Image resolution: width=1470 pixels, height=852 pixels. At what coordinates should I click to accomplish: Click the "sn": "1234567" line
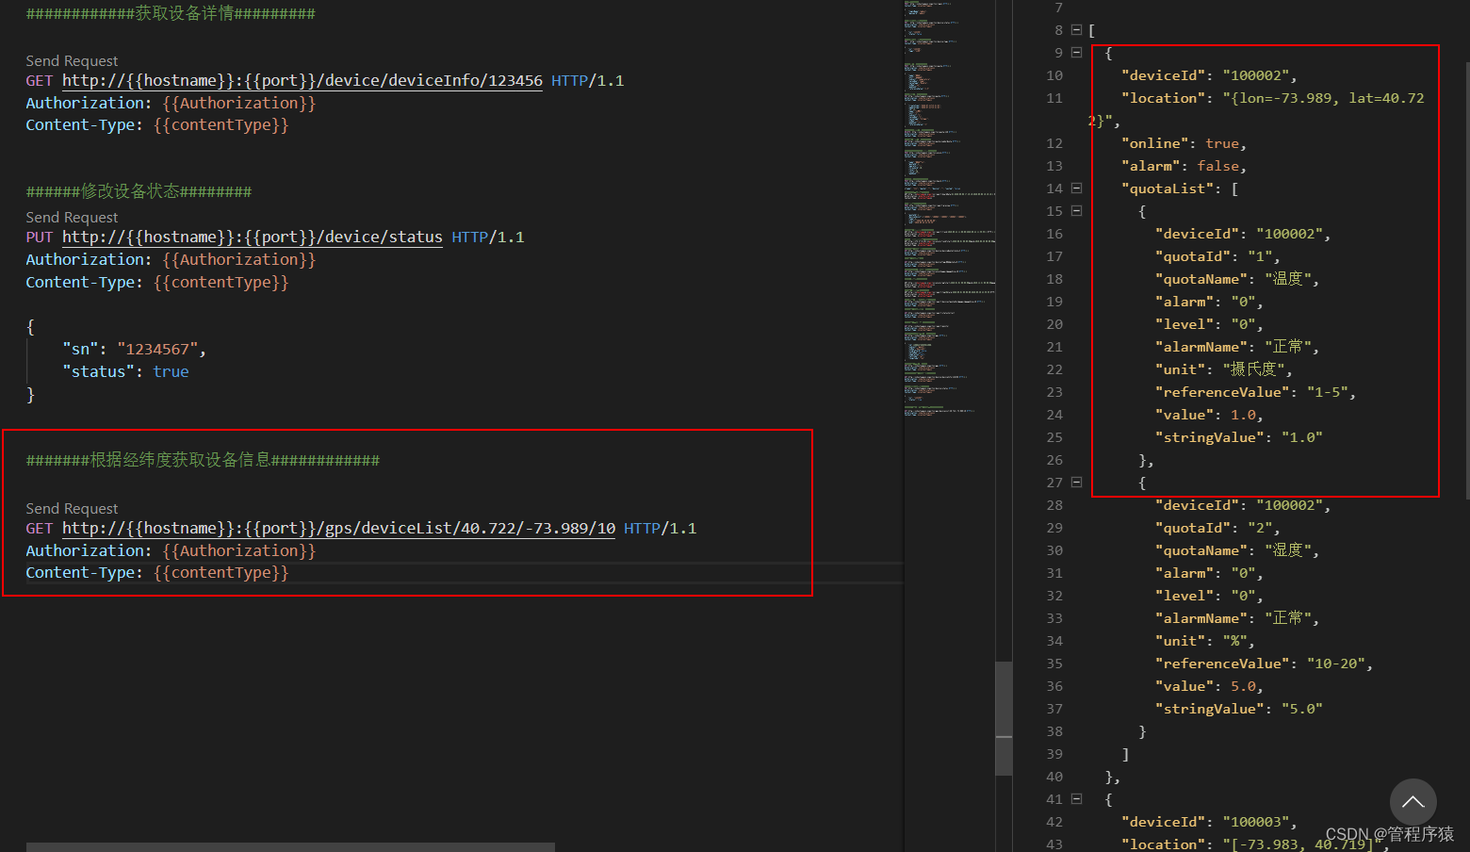coord(134,350)
